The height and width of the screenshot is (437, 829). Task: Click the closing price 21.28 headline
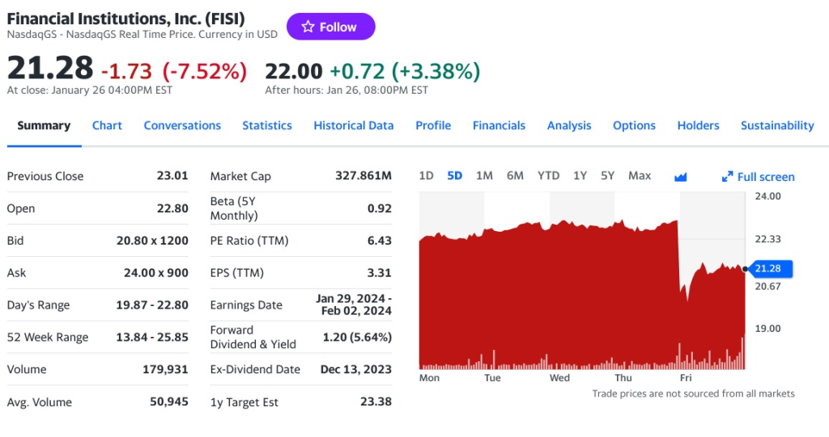[x=50, y=69]
